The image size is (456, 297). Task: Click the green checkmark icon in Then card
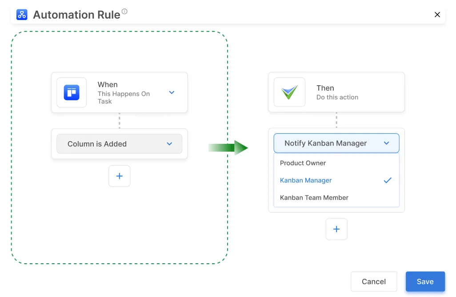pyautogui.click(x=289, y=92)
